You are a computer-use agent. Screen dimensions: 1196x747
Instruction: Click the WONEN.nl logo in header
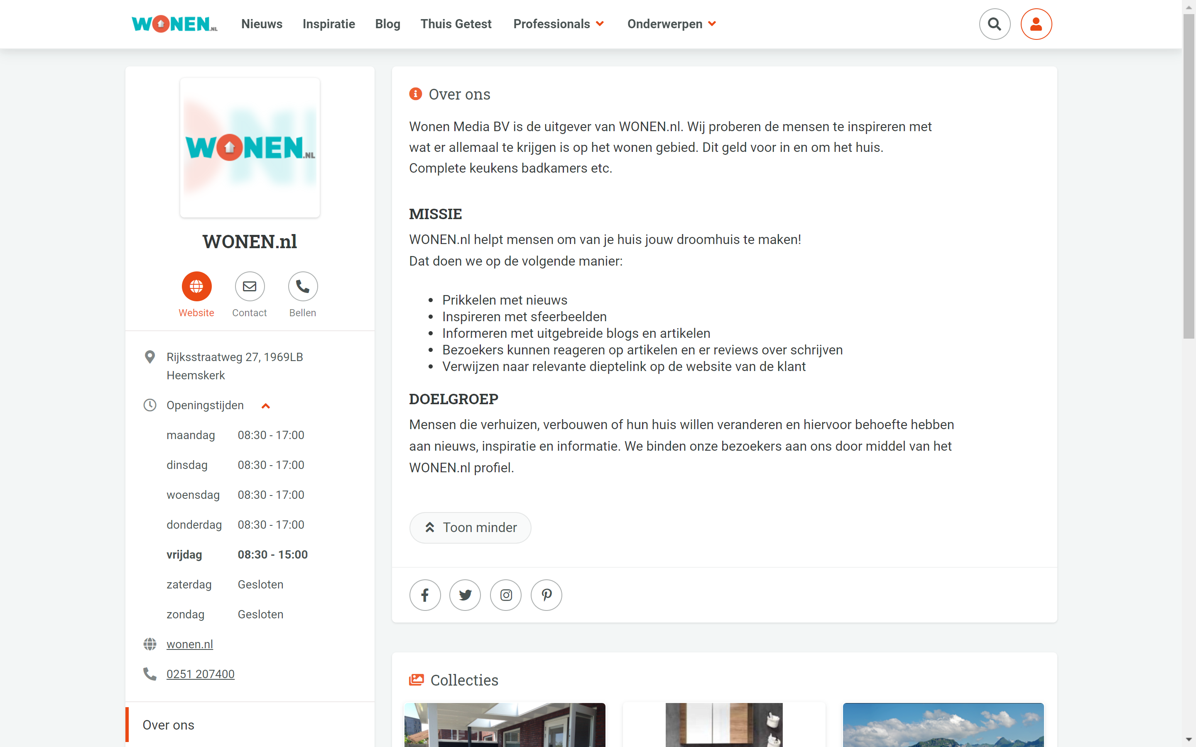point(174,24)
